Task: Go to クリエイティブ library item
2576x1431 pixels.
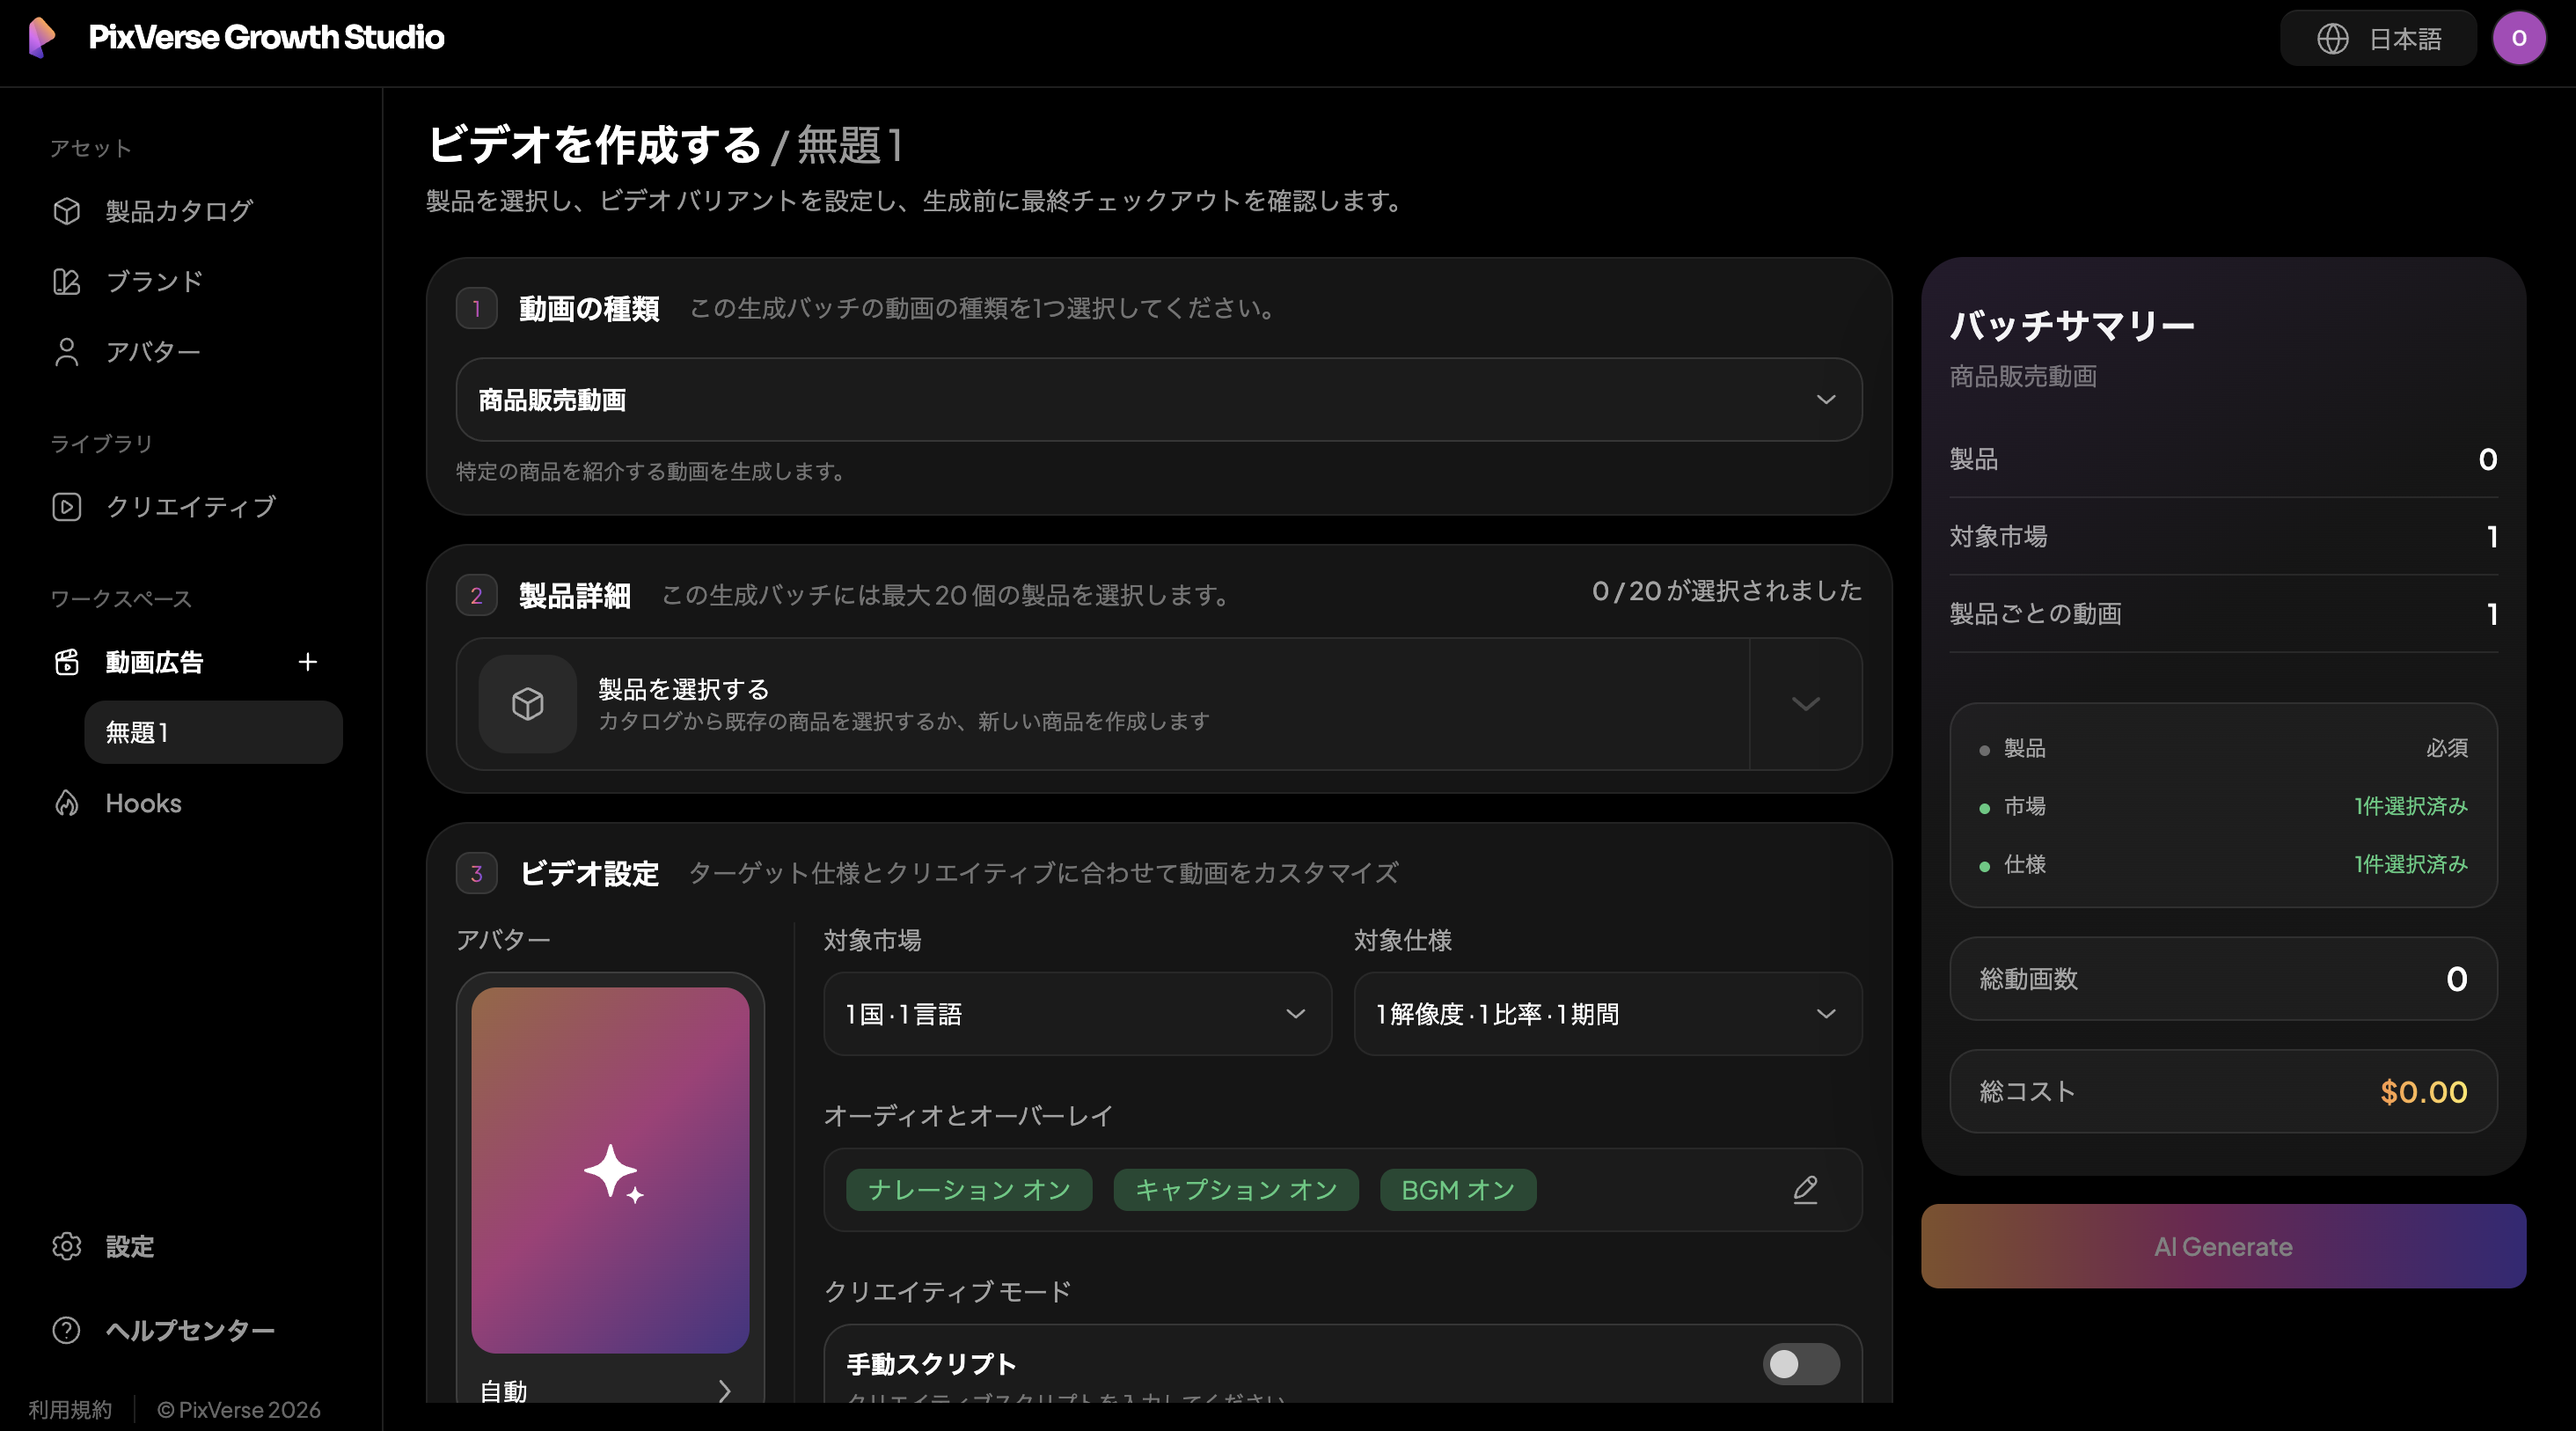Action: coord(190,507)
